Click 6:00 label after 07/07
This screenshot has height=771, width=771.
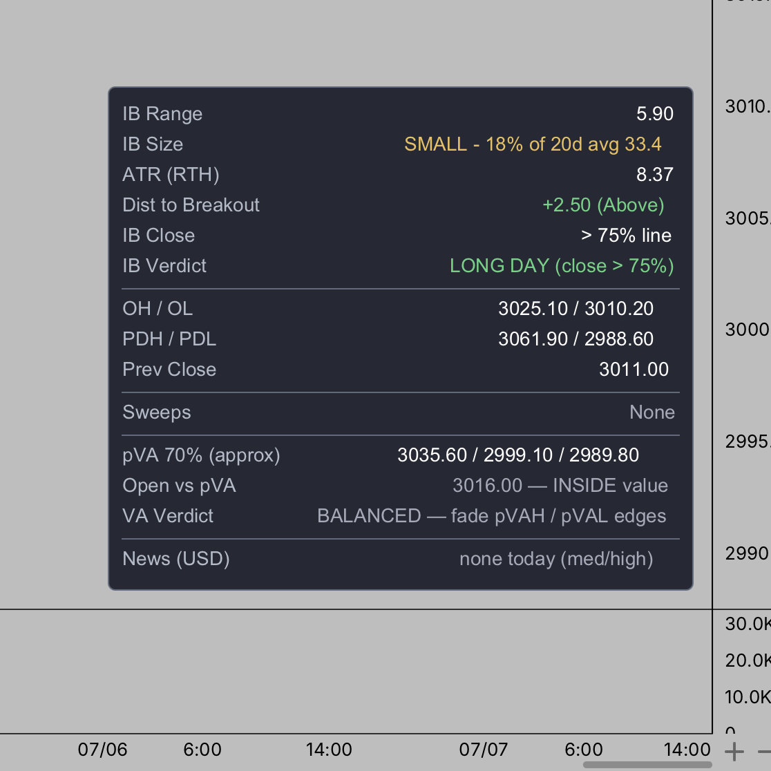[584, 750]
